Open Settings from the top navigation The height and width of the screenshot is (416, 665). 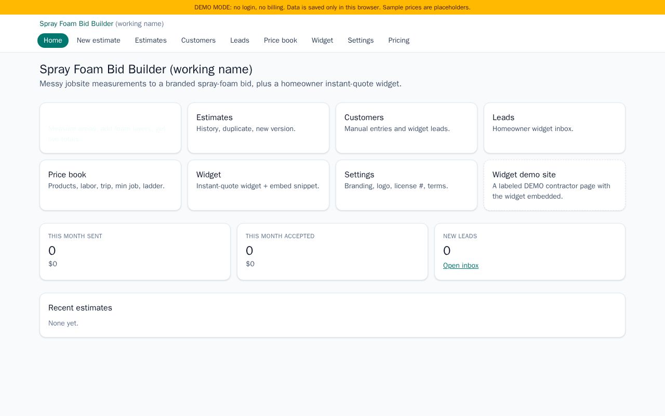coord(361,41)
